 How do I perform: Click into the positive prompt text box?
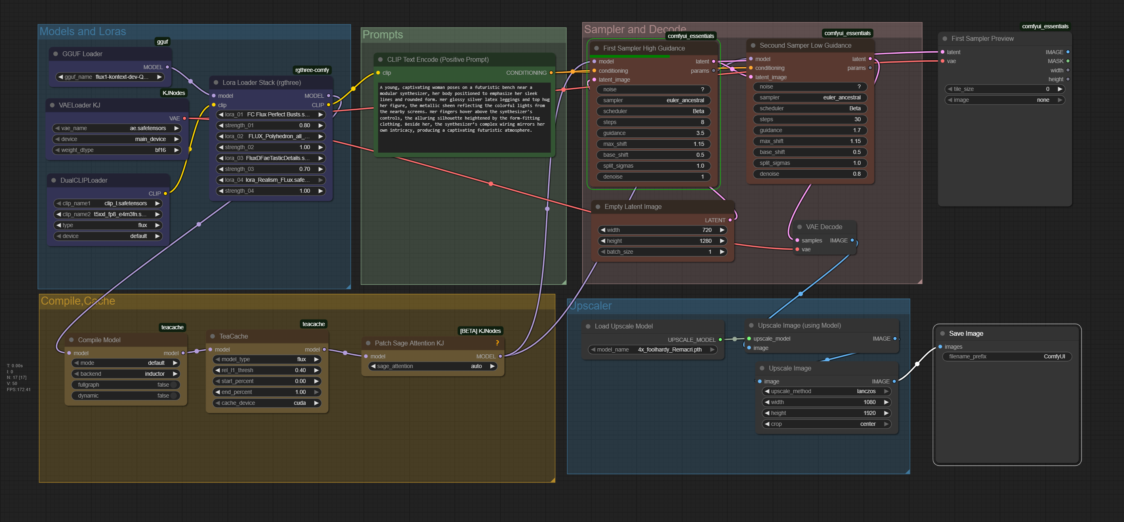point(464,118)
